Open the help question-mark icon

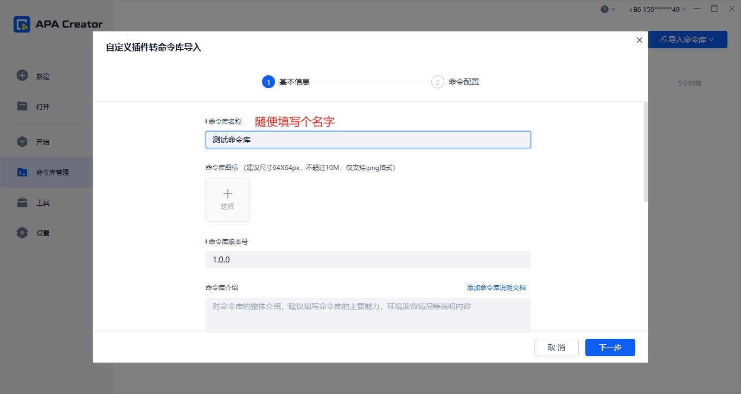[604, 9]
